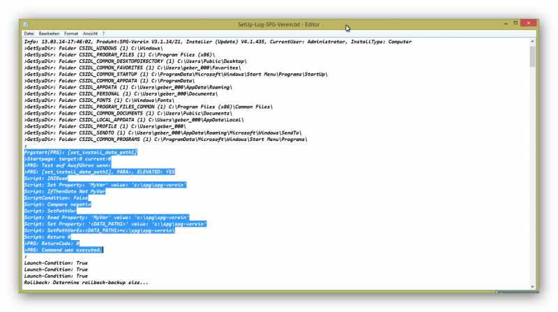Click the vertical scrollbar down arrow
558x312 pixels.
(533, 285)
